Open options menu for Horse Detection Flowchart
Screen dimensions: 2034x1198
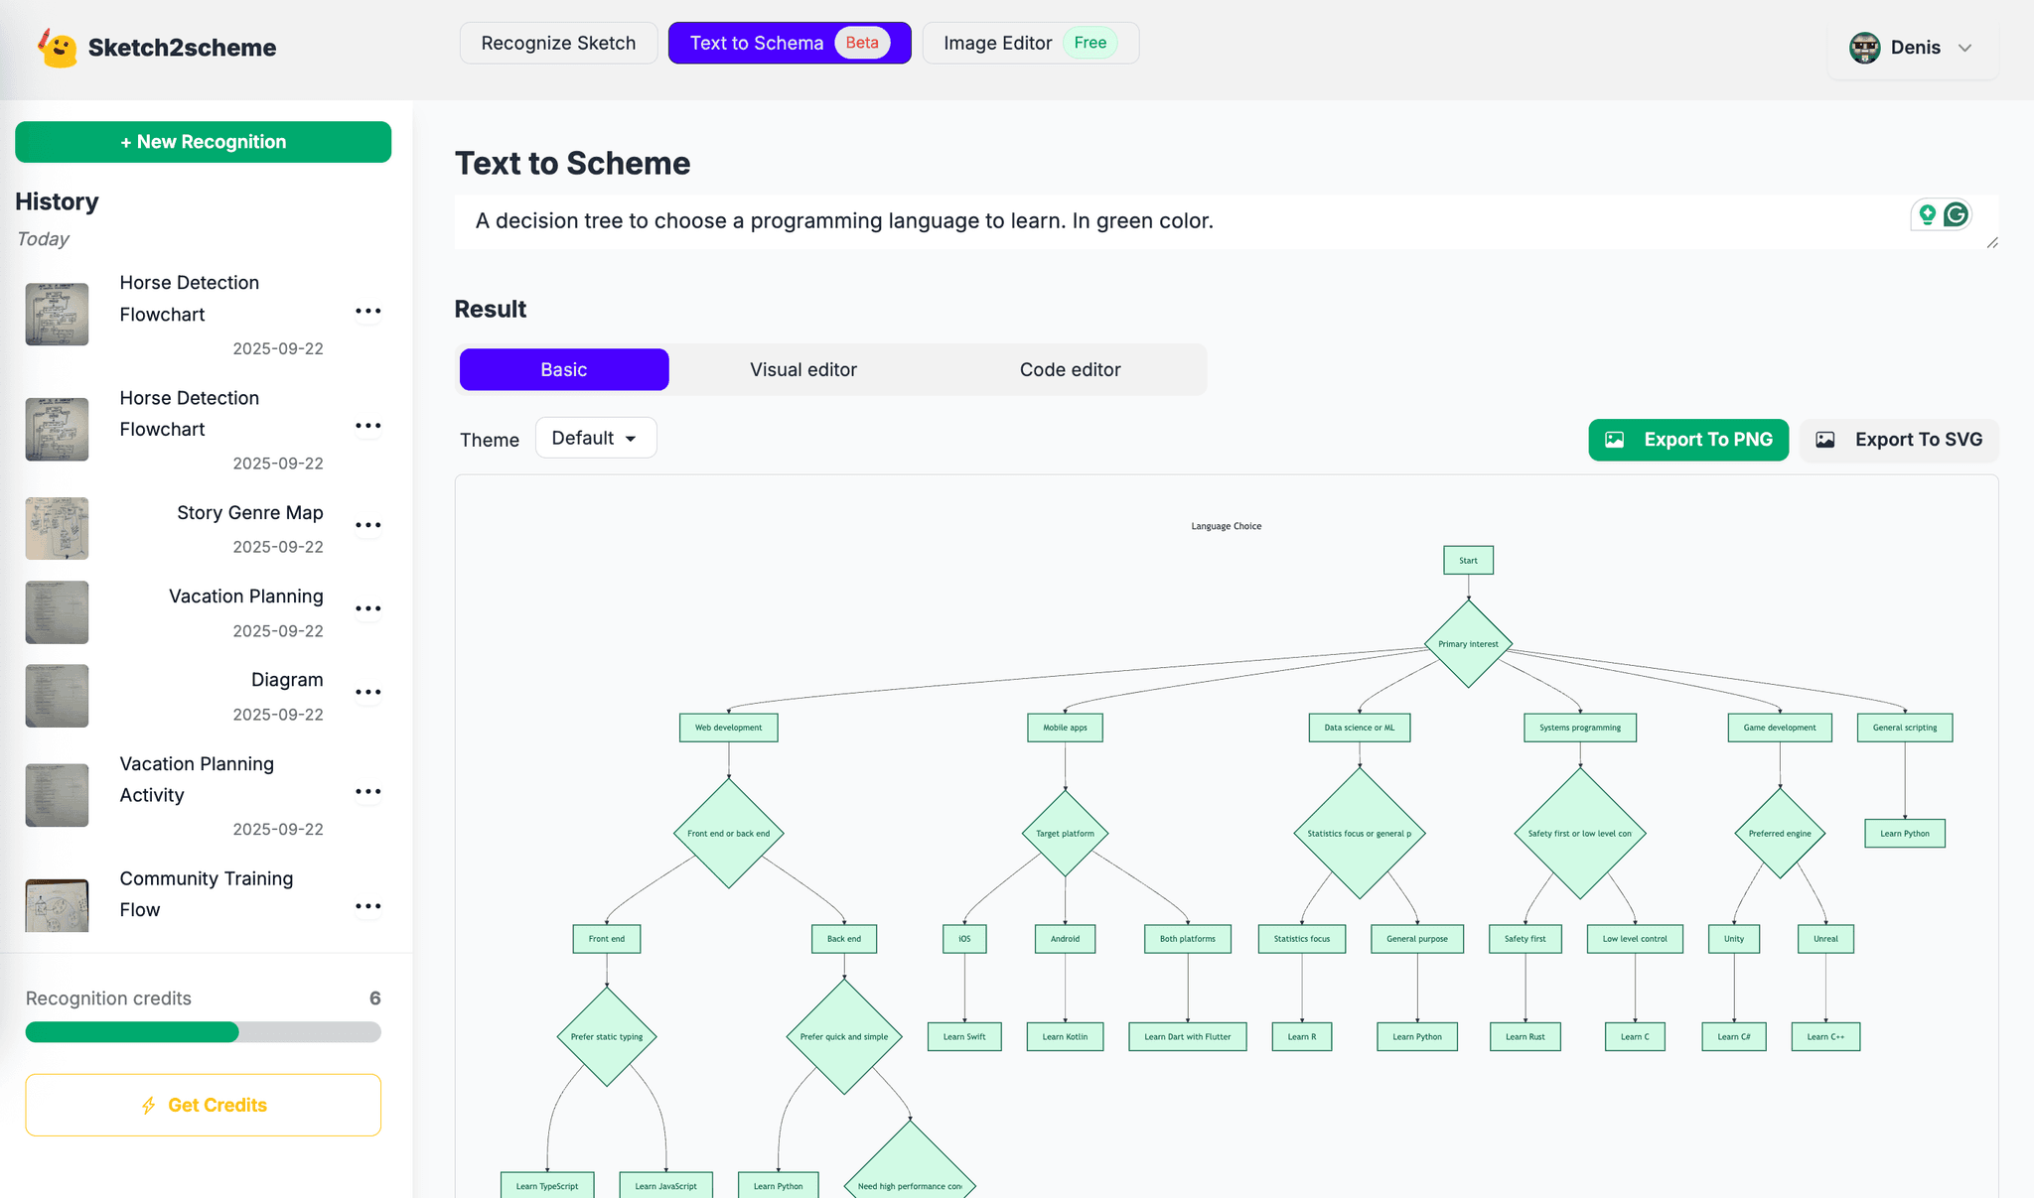368,311
